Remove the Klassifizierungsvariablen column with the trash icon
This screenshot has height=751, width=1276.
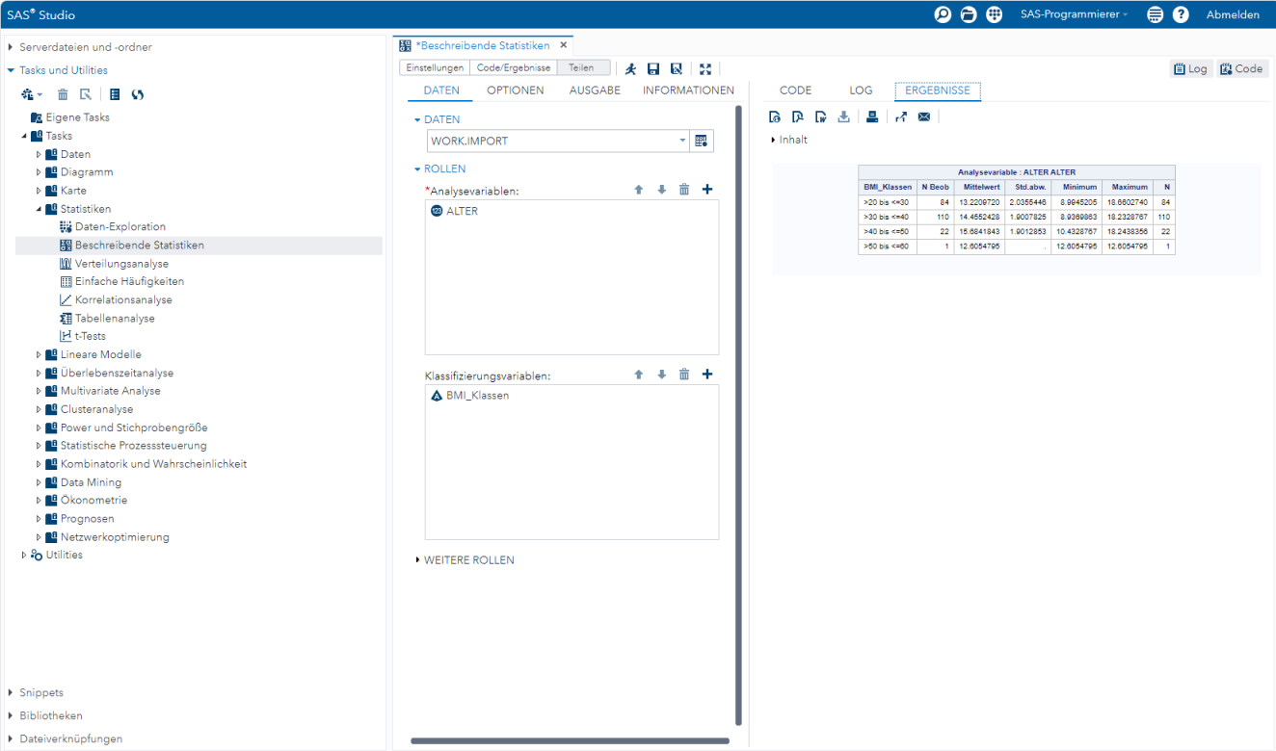pos(684,375)
